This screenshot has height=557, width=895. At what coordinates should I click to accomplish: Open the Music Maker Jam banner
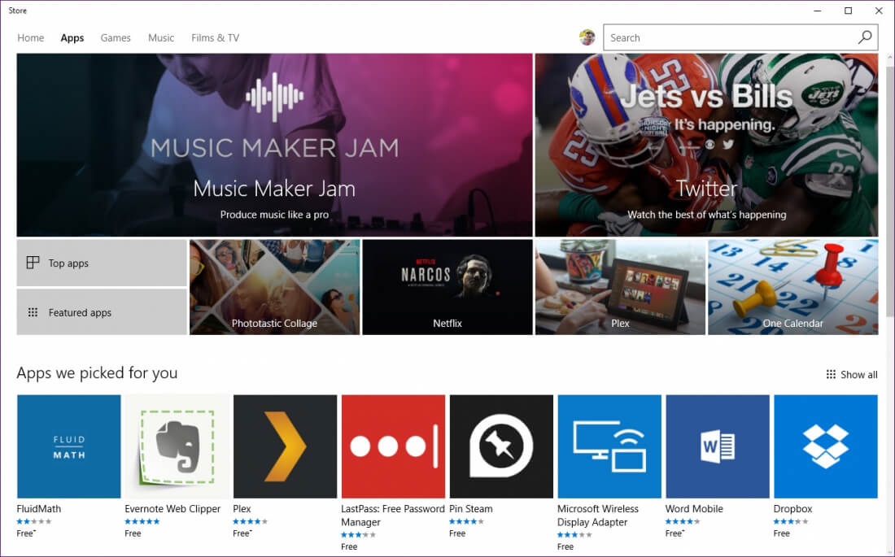point(274,145)
